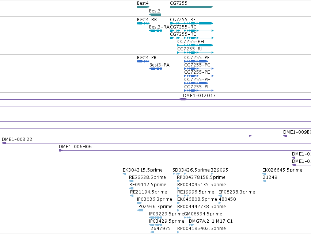
Task: Click the Best3-PA protein glyph
Action: (x=156, y=69)
